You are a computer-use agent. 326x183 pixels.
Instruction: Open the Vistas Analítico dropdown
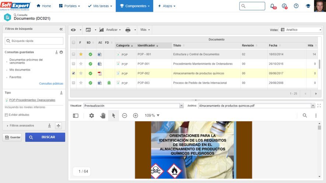tap(301, 30)
